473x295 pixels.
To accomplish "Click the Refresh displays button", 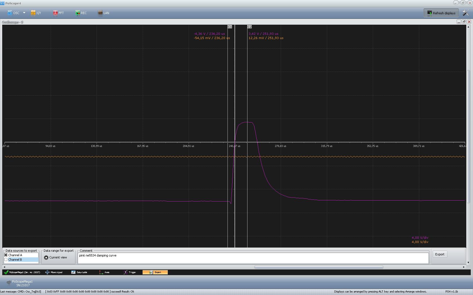I will 441,13.
